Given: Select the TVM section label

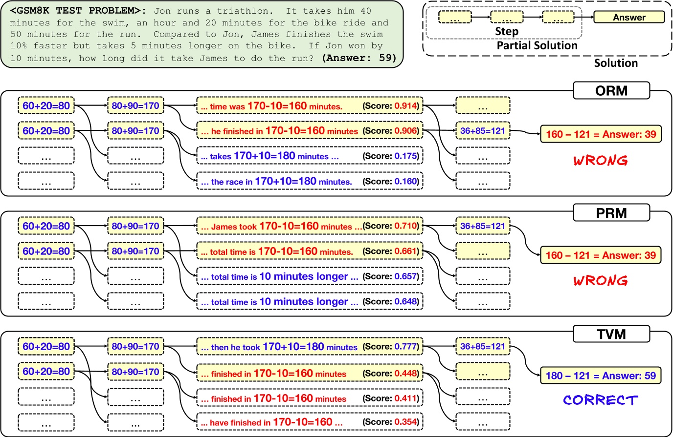Looking at the screenshot, I should coord(611,334).
